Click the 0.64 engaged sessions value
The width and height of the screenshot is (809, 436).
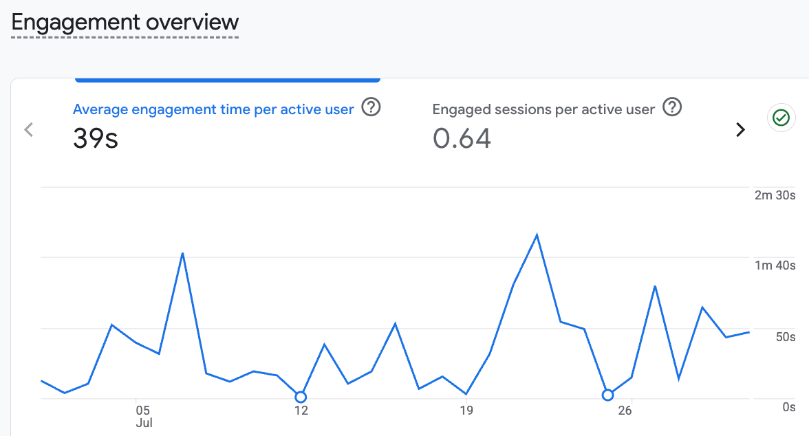(x=462, y=138)
